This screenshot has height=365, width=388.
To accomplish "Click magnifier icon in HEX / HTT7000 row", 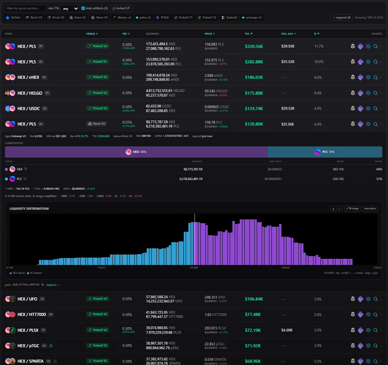I will pyautogui.click(x=375, y=314).
